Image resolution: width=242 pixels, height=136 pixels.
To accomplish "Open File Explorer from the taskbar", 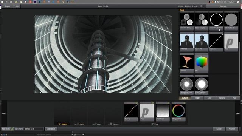I will pyautogui.click(x=16, y=2).
